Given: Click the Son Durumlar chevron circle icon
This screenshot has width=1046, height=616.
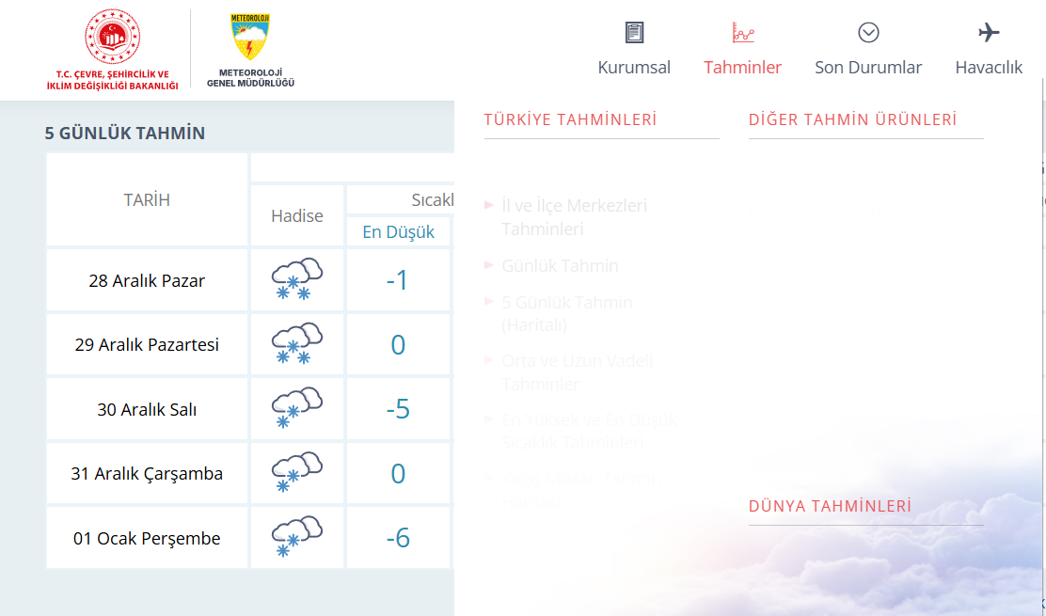Looking at the screenshot, I should 868,33.
